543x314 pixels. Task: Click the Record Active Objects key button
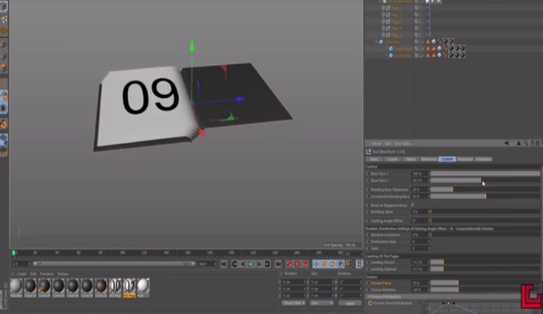click(289, 264)
